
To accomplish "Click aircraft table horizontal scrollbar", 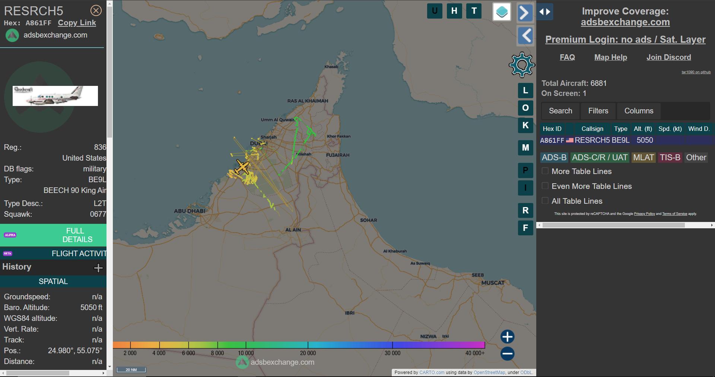I will click(x=613, y=225).
